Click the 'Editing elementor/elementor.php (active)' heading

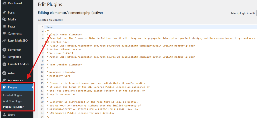(x=70, y=13)
